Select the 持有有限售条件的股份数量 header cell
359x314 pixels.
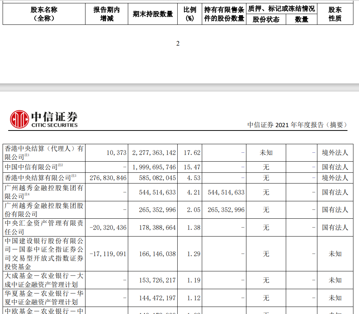(x=224, y=14)
